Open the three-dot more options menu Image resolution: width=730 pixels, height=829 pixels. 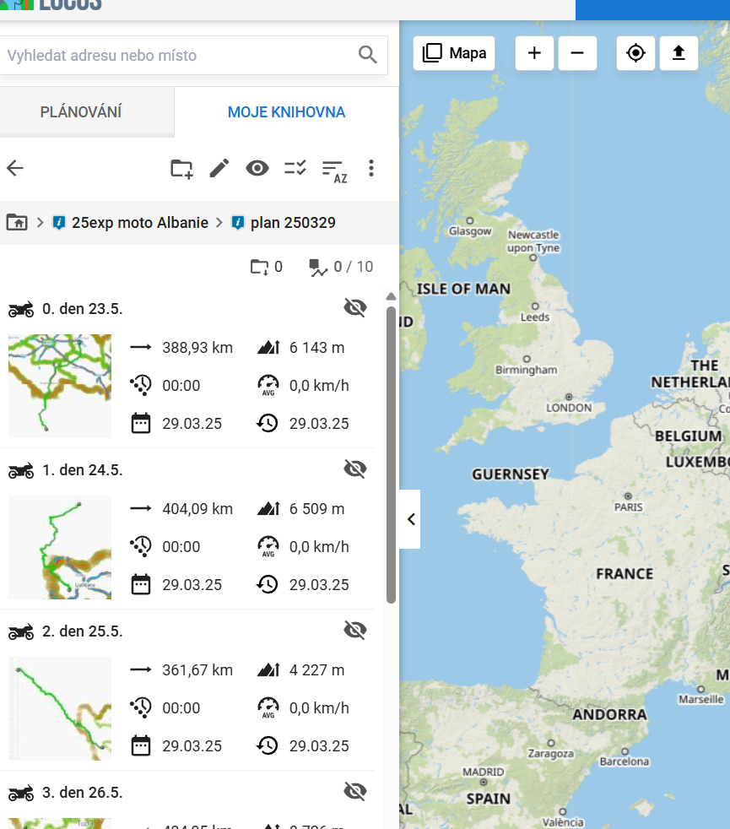(371, 168)
